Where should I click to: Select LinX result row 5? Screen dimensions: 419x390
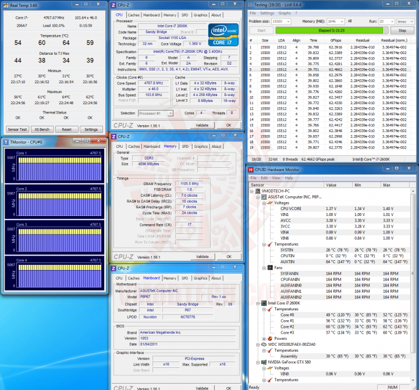pyautogui.click(x=329, y=69)
